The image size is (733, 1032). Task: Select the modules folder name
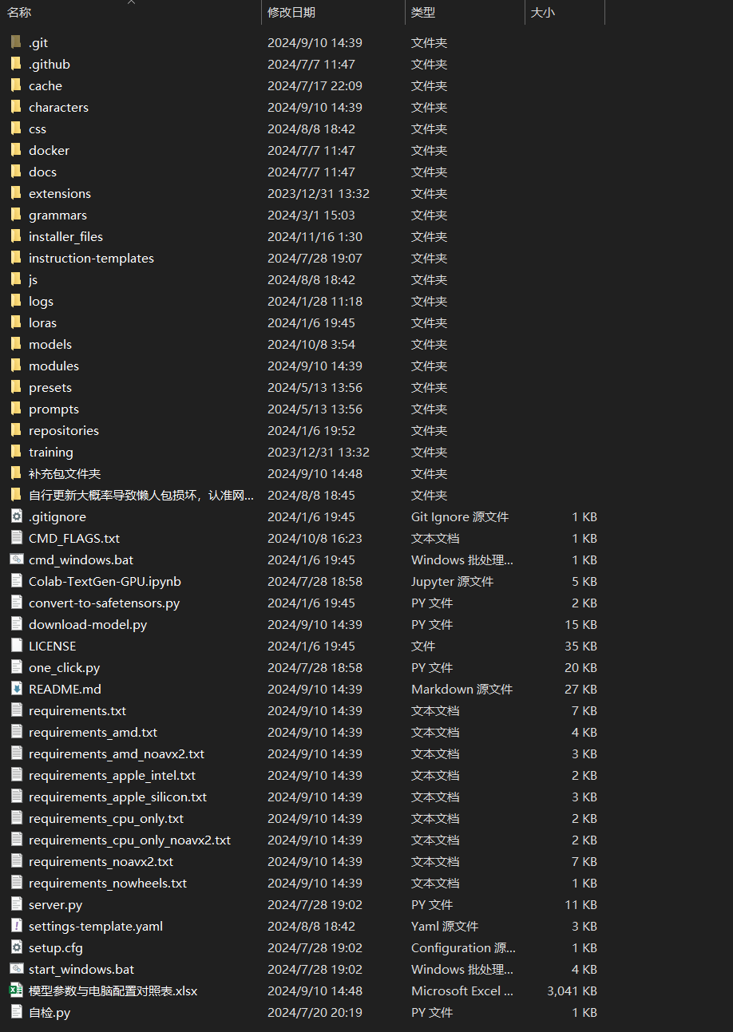pos(53,366)
